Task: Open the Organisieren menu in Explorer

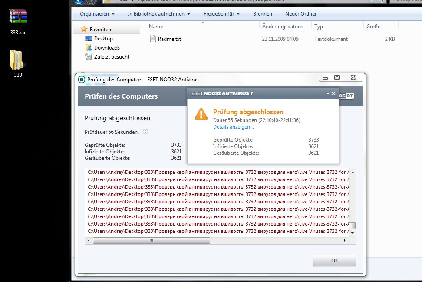Action: pyautogui.click(x=97, y=14)
